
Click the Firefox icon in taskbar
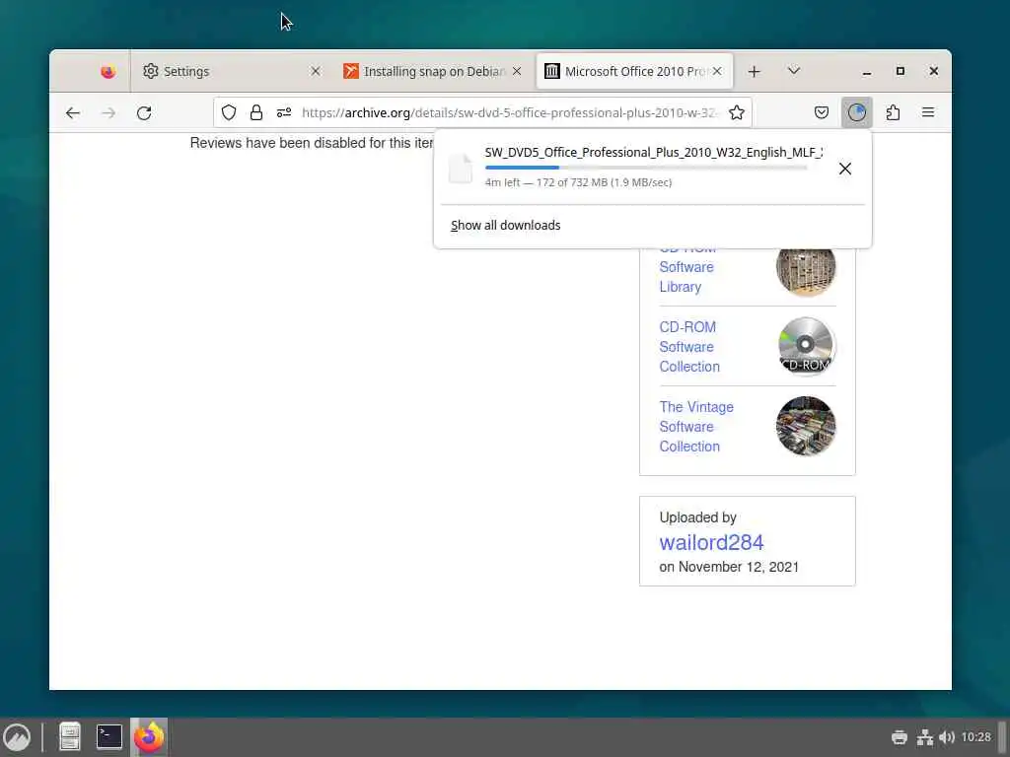(x=149, y=737)
